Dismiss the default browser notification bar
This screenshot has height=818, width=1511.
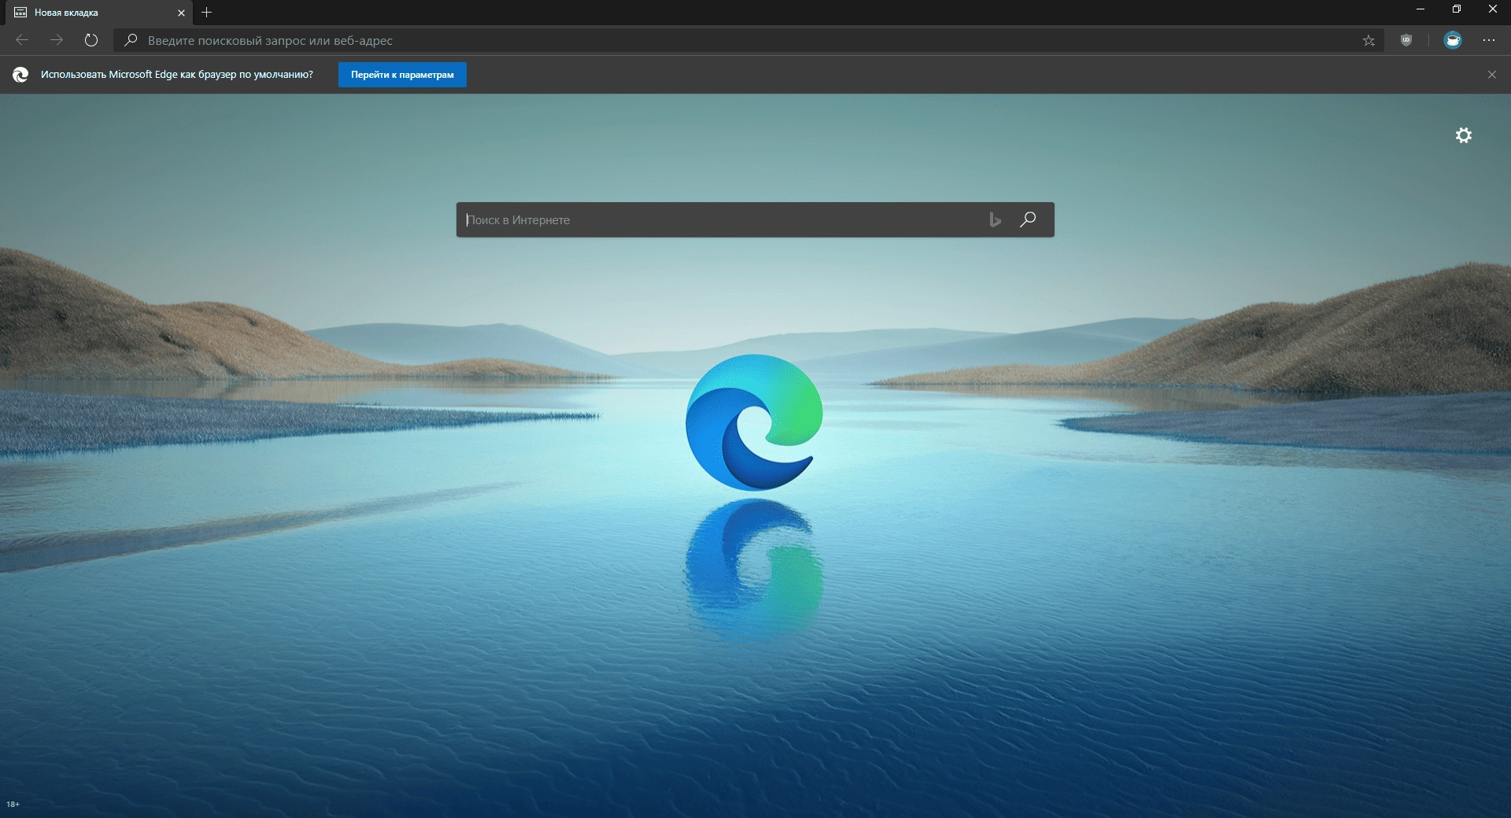click(1492, 75)
